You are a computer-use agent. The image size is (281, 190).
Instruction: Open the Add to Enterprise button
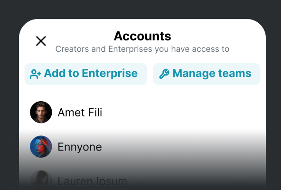pyautogui.click(x=85, y=74)
